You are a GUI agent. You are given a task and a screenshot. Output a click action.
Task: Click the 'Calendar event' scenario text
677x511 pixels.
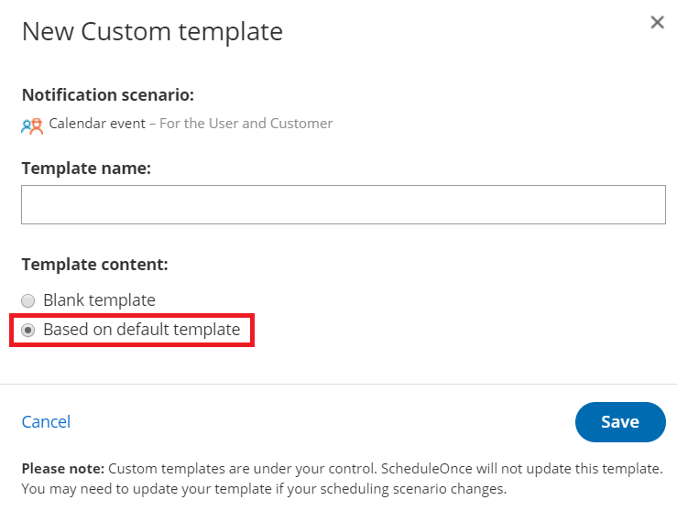[97, 124]
